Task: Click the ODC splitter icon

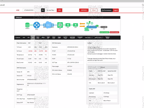Action: click(x=68, y=25)
